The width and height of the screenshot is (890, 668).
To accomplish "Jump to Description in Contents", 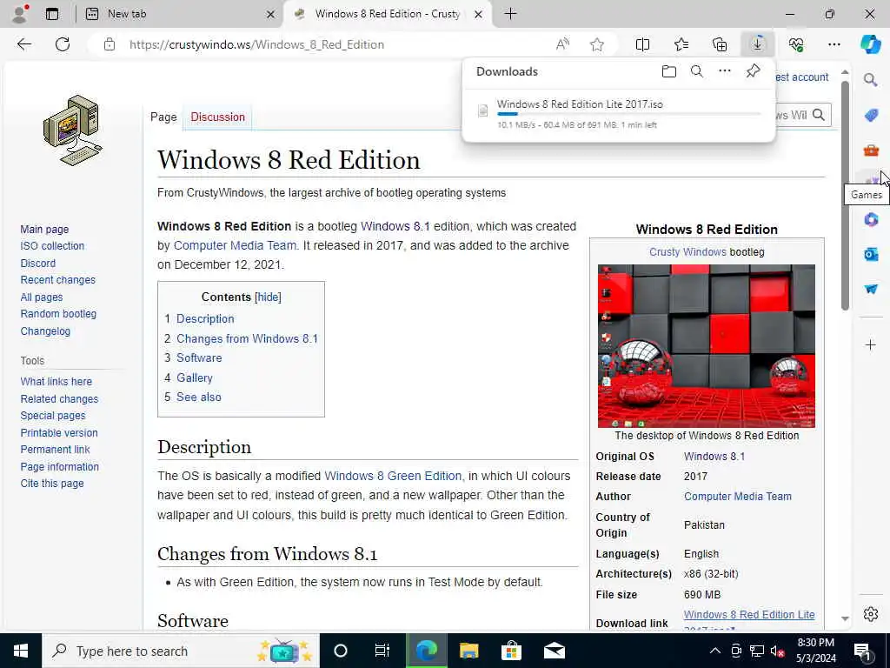I will [x=205, y=319].
